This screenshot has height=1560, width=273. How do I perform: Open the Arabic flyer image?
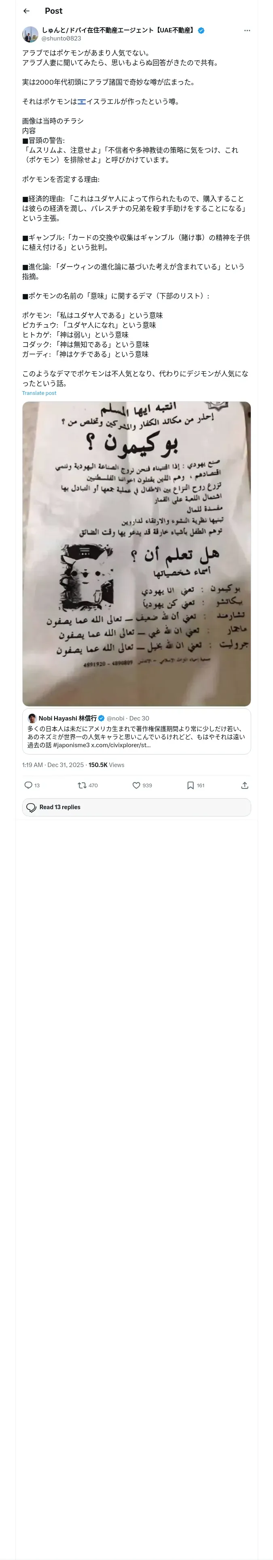click(x=137, y=554)
